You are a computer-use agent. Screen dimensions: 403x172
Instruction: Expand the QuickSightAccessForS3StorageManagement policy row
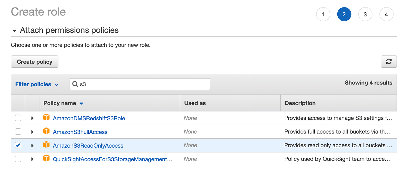[32, 159]
